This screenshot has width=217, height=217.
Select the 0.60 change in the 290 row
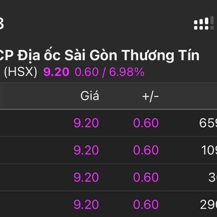pyautogui.click(x=146, y=204)
